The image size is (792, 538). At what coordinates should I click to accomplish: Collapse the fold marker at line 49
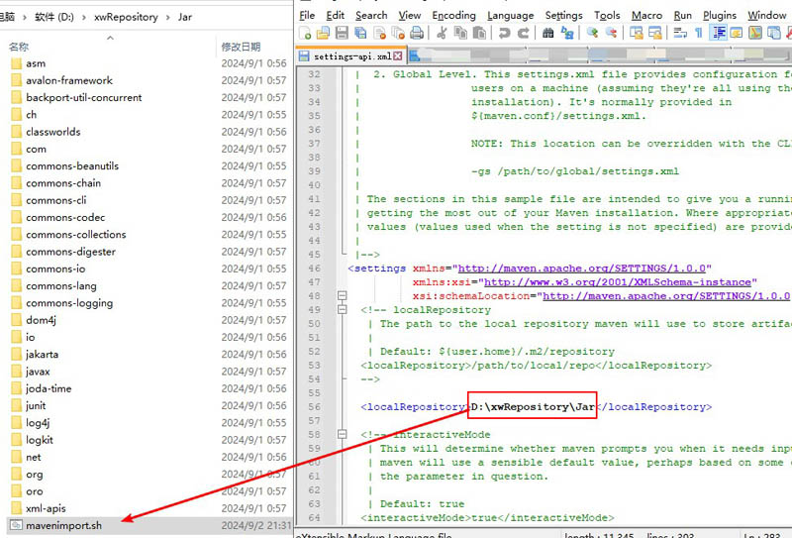tap(342, 309)
